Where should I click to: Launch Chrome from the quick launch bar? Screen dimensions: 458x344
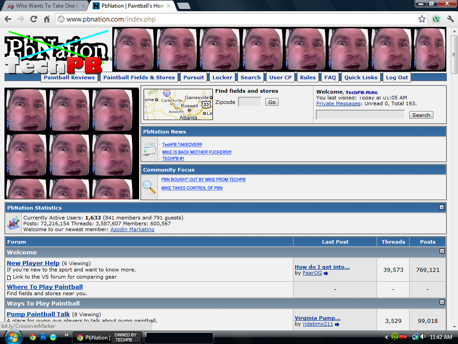33,337
